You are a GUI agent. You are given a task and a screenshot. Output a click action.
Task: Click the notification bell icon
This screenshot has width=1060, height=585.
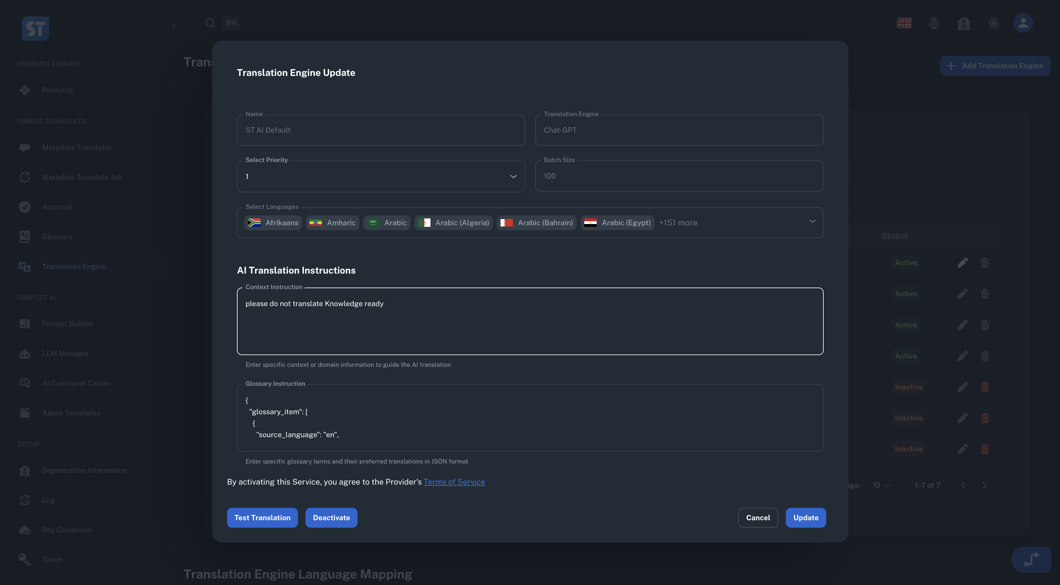coord(934,23)
